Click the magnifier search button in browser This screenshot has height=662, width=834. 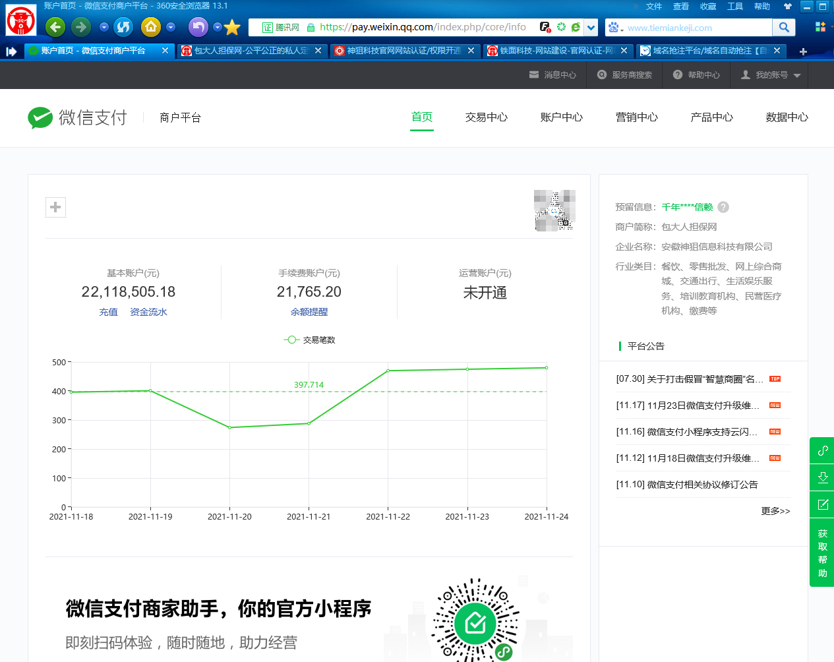[x=784, y=27]
